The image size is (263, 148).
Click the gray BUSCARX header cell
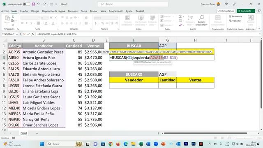(134, 74)
